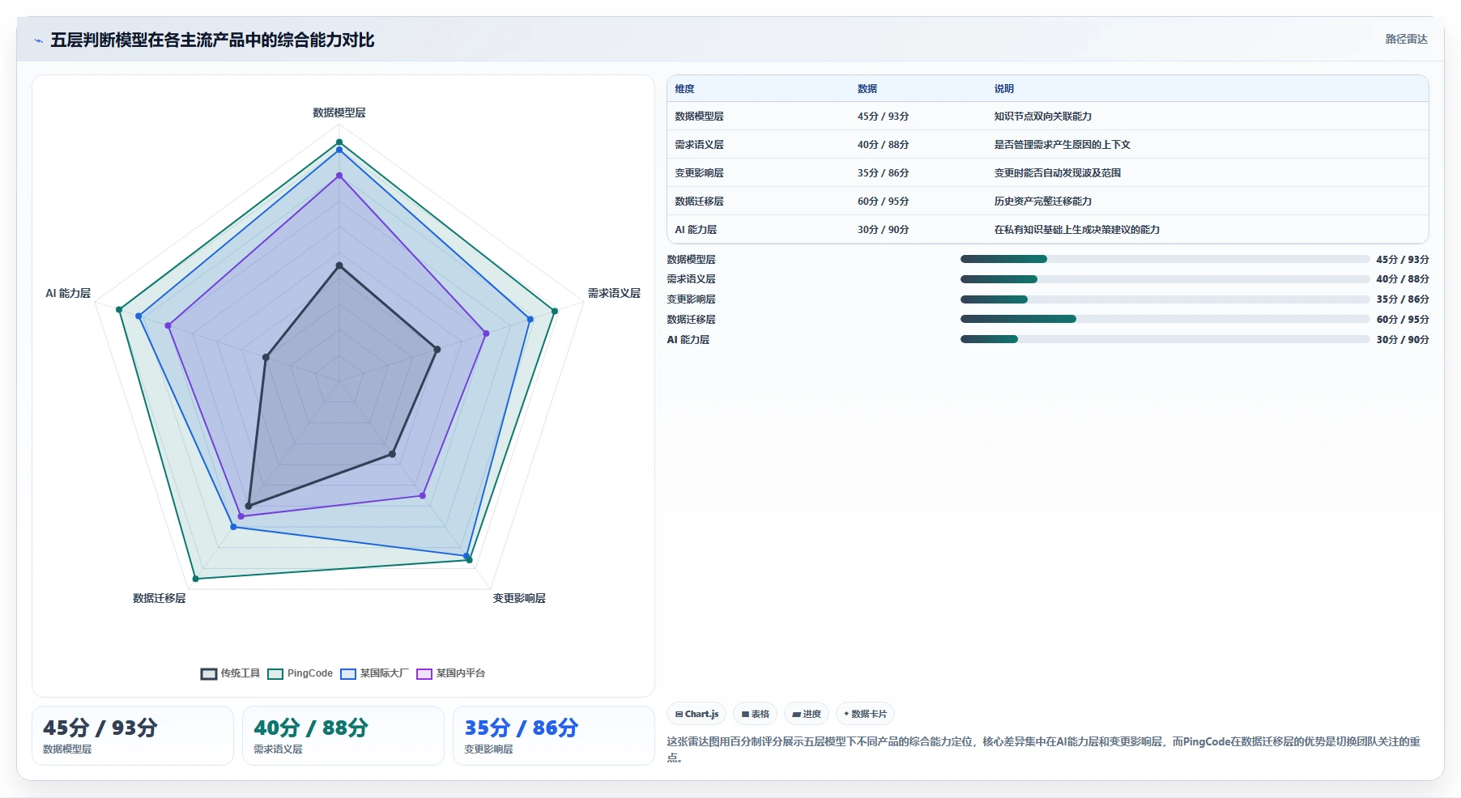The image size is (1461, 798).
Task: Click description 是否管理需求产生原因的上下文
Action: (1063, 145)
